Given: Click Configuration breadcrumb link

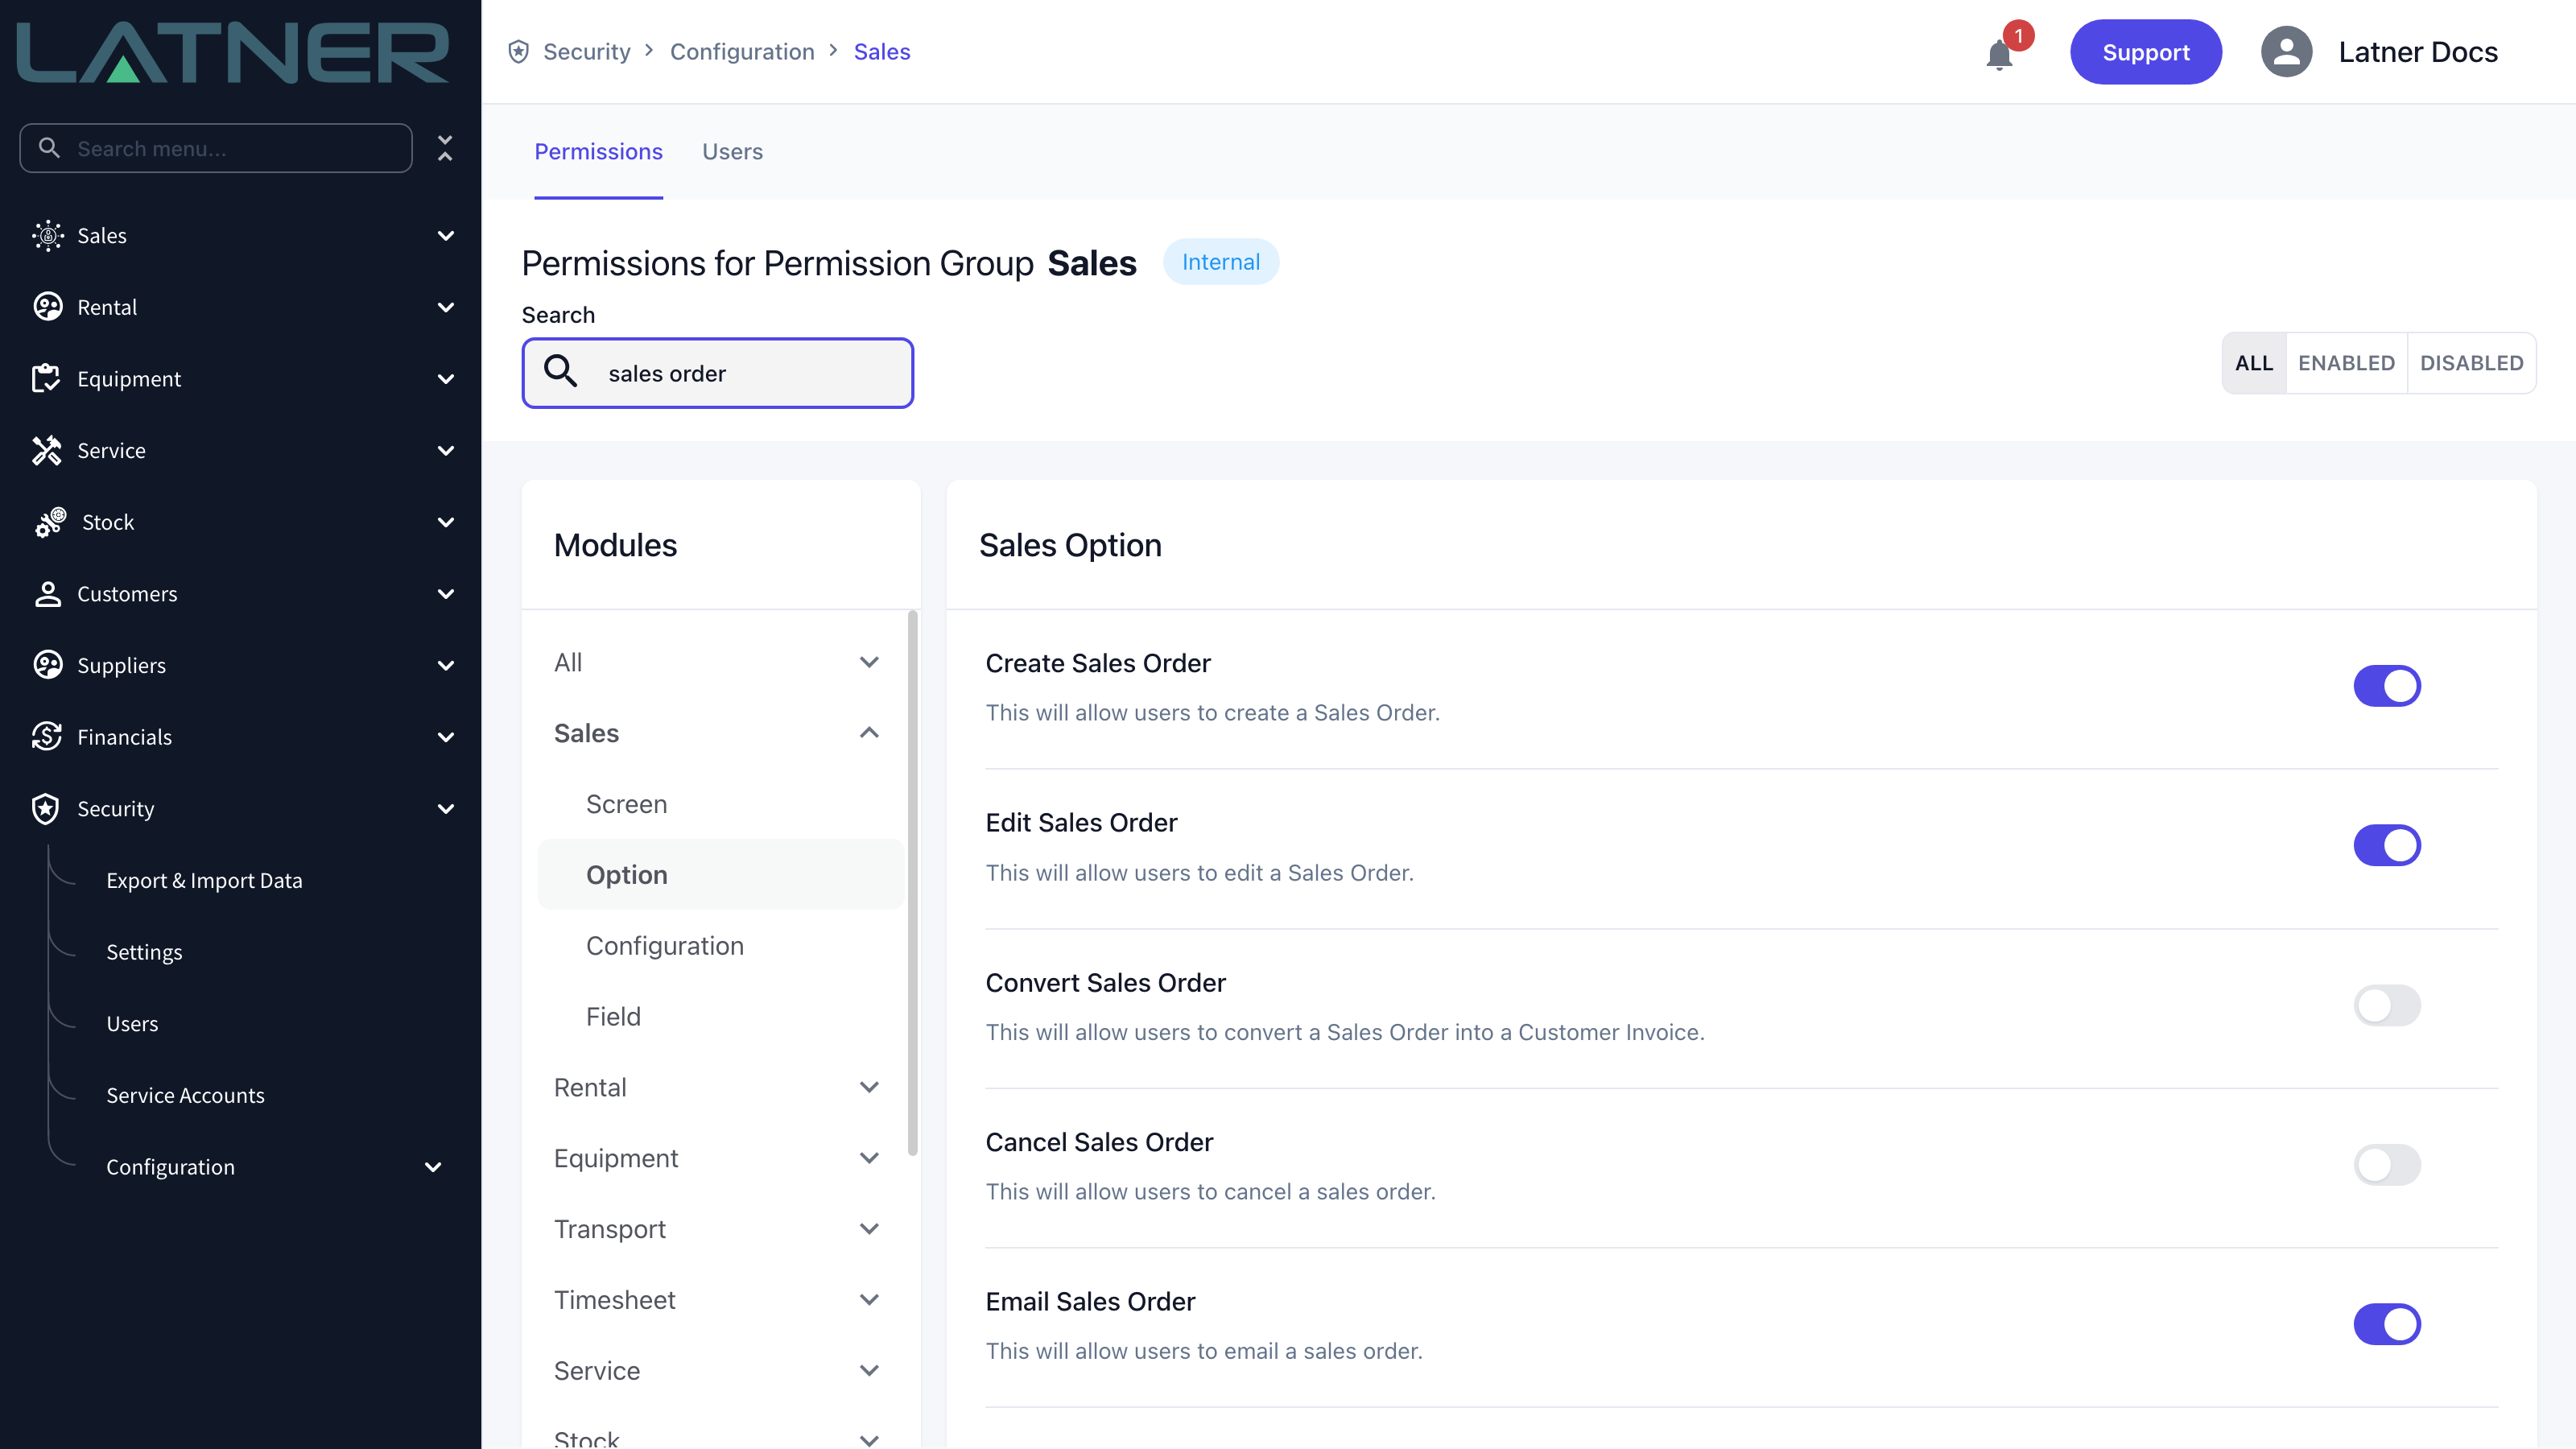Looking at the screenshot, I should point(742,52).
